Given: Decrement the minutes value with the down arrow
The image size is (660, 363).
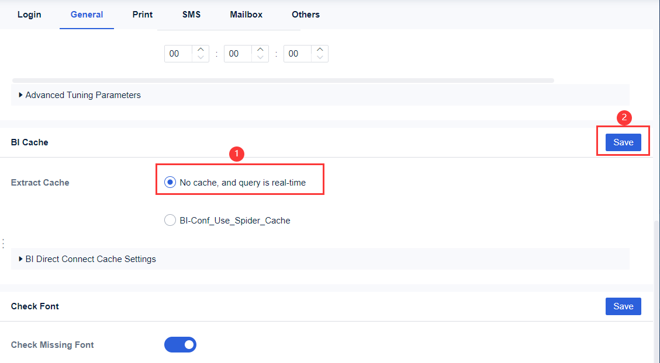Looking at the screenshot, I should click(x=261, y=57).
